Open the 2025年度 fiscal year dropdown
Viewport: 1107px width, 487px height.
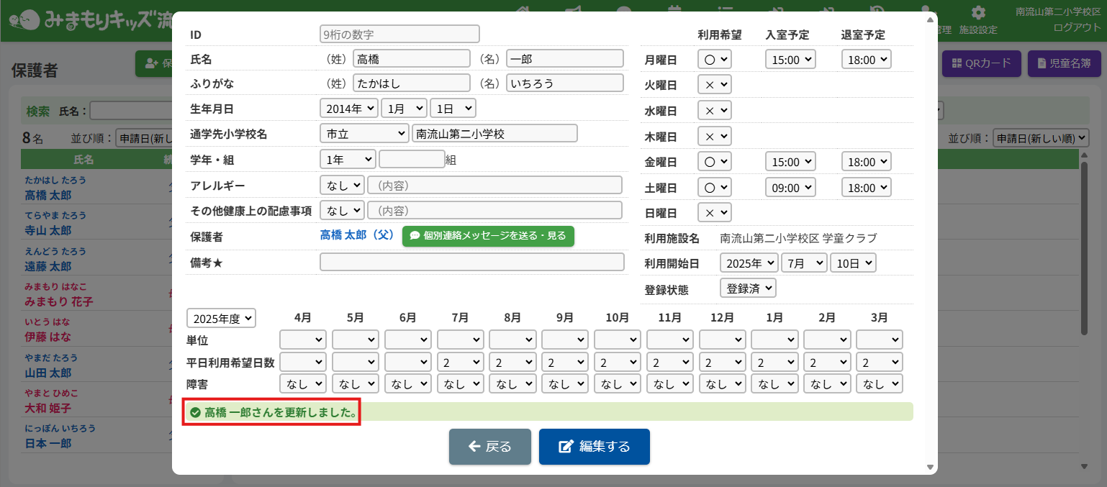[221, 318]
